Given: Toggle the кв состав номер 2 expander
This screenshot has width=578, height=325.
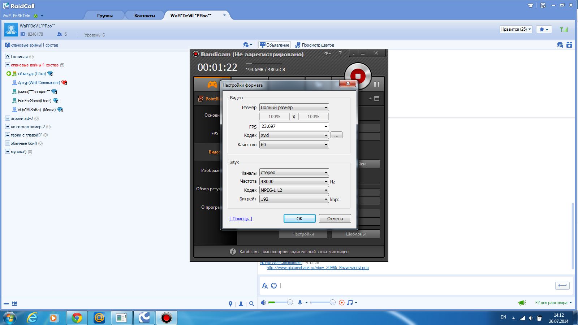Looking at the screenshot, I should [x=7, y=126].
